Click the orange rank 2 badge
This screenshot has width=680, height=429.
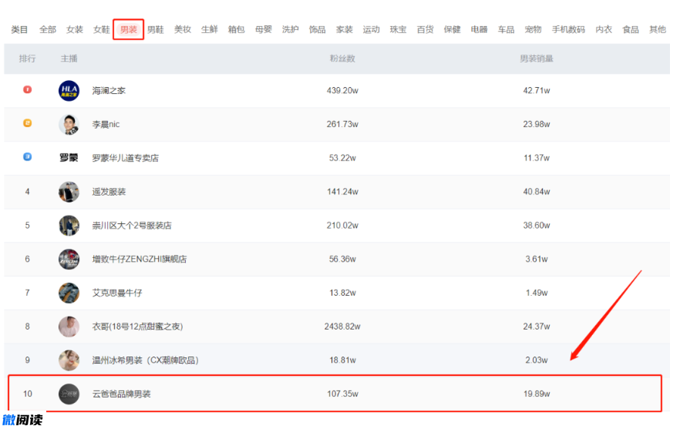coord(27,123)
